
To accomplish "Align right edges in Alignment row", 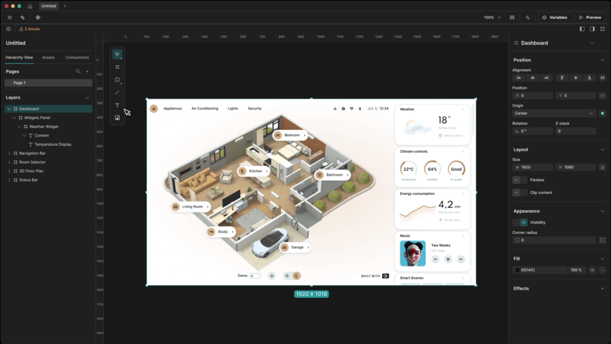I will tap(546, 78).
